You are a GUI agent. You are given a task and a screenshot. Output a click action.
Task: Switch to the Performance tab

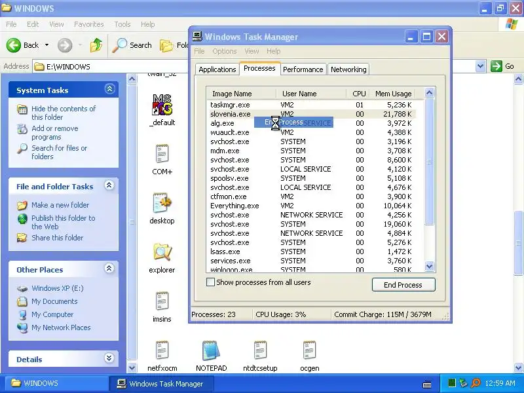coord(303,69)
